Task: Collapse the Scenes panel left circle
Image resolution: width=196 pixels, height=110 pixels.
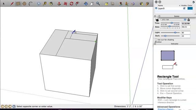Action: point(155,16)
